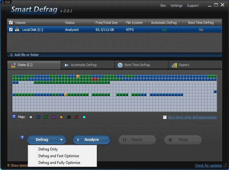
Task: Click the Show latest double-chevron icon
Action: [x=9, y=165]
